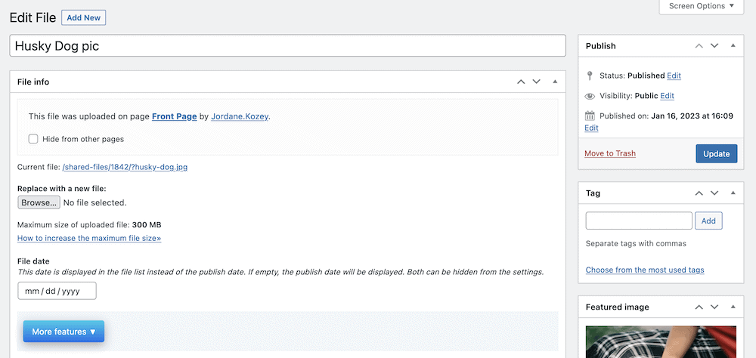Click the 'File date' label

click(33, 261)
